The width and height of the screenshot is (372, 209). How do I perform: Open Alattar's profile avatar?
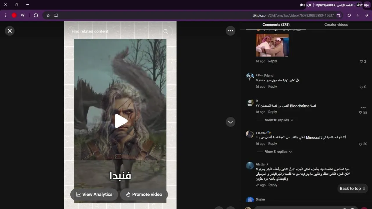[250, 165]
